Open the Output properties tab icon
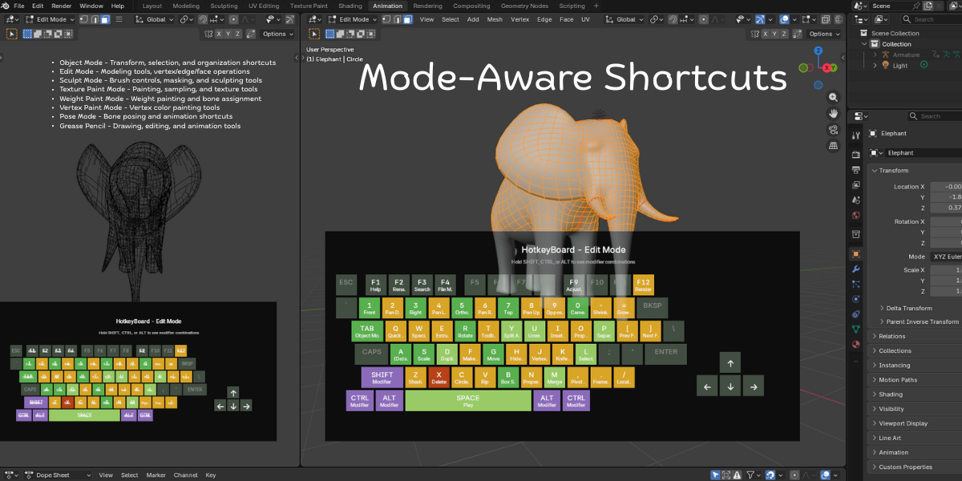This screenshot has height=481, width=962. tap(856, 170)
